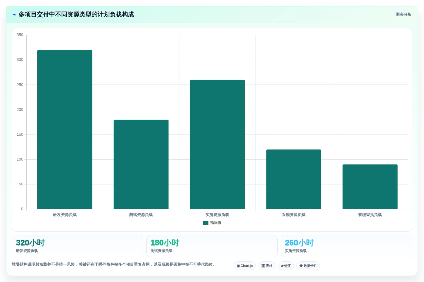Click the 100 y-axis tick label
The height and width of the screenshot is (282, 424).
point(20,159)
